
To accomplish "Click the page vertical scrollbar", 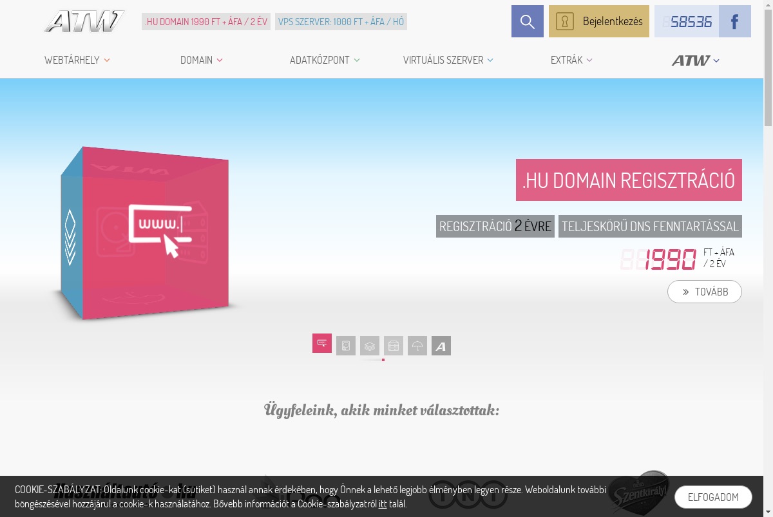I will click(768, 258).
